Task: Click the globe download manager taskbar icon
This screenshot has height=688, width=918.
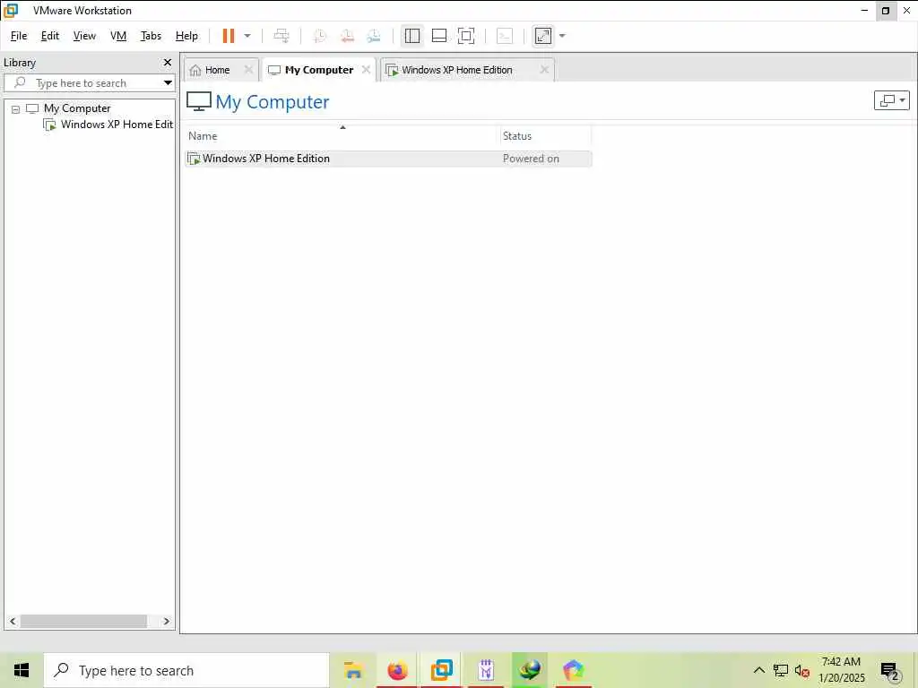Action: click(x=530, y=670)
